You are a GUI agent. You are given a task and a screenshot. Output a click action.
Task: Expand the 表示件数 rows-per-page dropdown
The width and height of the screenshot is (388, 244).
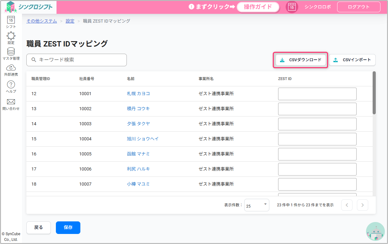point(256,205)
